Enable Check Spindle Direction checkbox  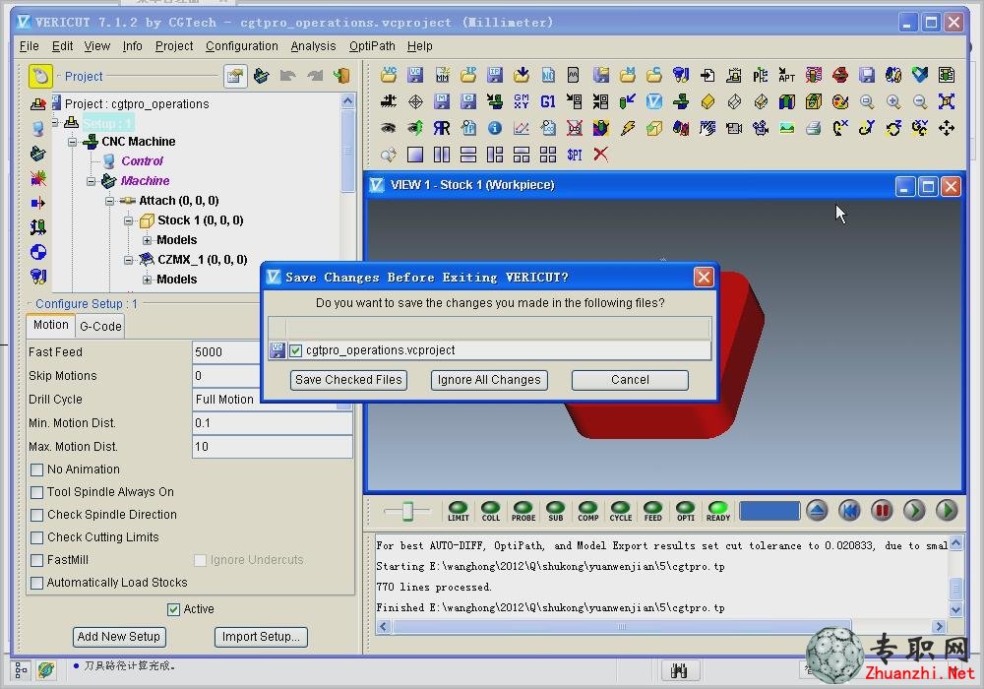point(37,515)
